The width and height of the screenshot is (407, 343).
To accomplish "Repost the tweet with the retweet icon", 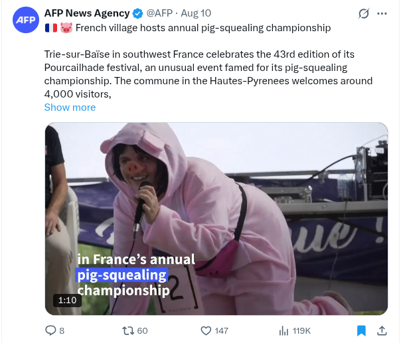I will tap(128, 330).
